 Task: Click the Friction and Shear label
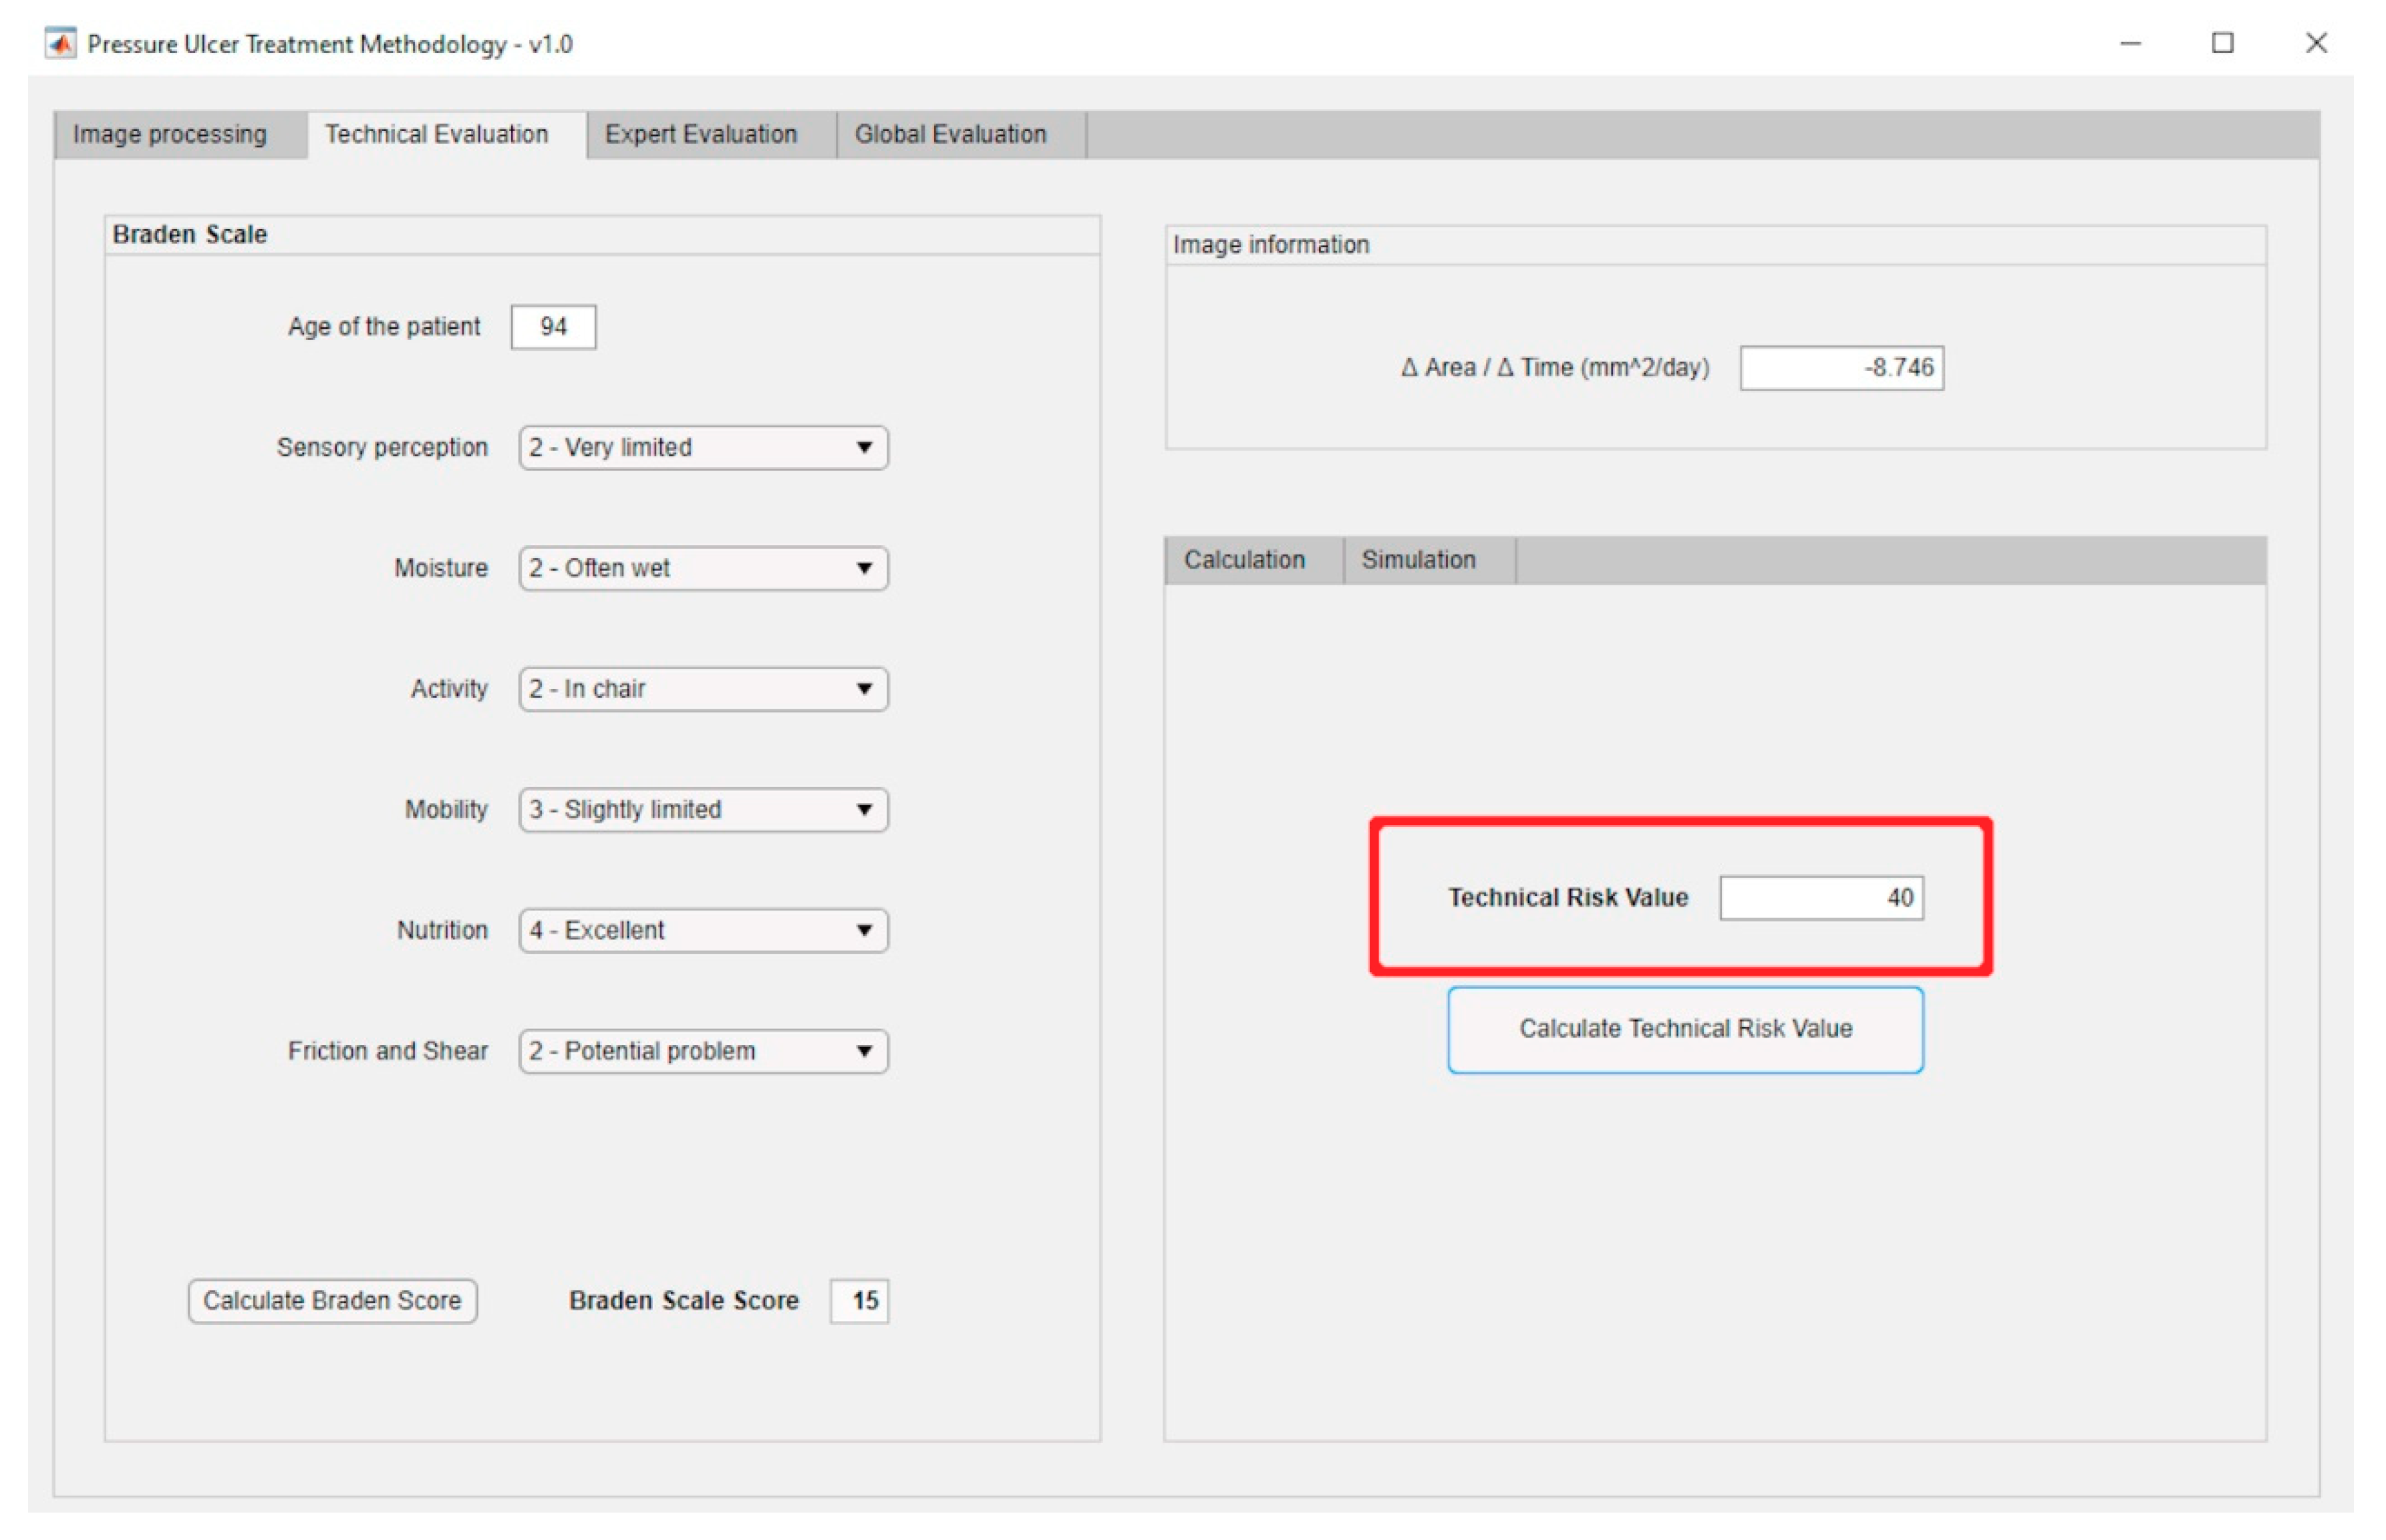(388, 1052)
